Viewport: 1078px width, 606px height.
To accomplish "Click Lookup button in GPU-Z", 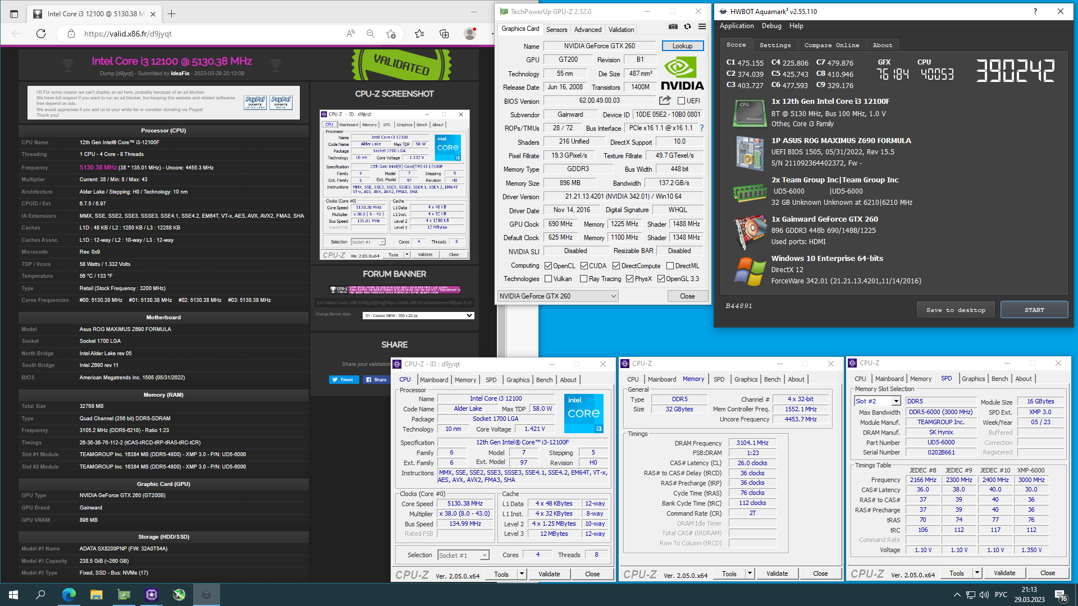I will coord(682,46).
